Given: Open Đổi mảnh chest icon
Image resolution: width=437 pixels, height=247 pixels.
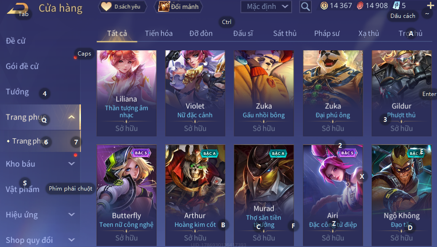Looking at the screenshot, I should tap(178, 7).
